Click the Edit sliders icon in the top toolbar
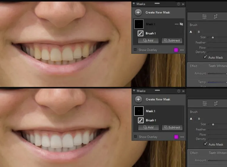This screenshot has height=167, width=227. (204, 17)
